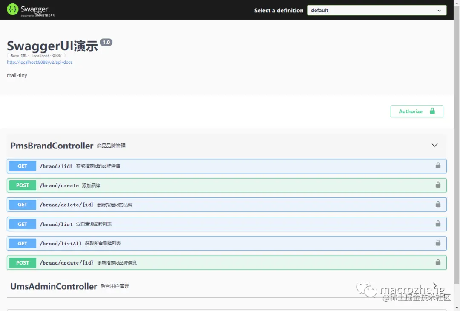This screenshot has width=460, height=311.
Task: Collapse the PmsBrandController section chevron
Action: point(434,145)
